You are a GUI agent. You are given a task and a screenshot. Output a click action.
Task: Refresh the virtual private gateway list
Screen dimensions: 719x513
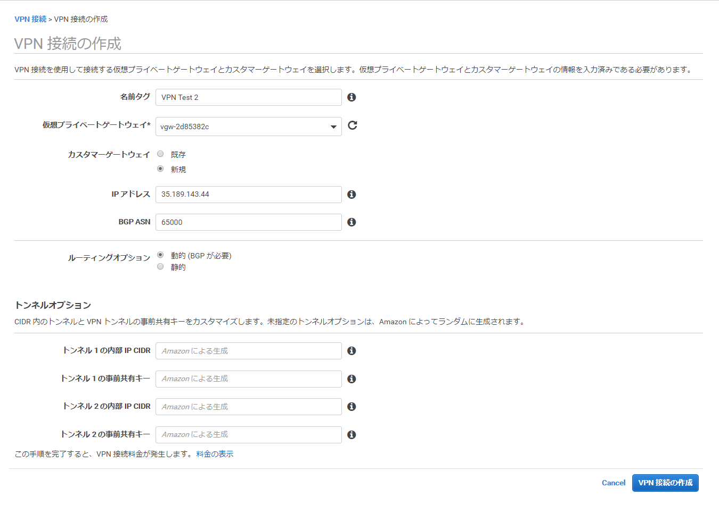[x=352, y=125]
